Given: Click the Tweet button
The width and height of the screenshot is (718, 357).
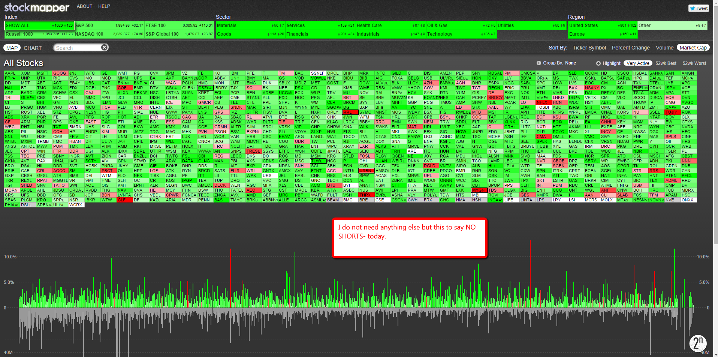Looking at the screenshot, I should (699, 8).
